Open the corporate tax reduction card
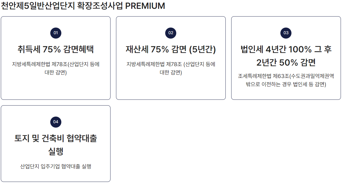The image size is (342, 183). click(286, 58)
